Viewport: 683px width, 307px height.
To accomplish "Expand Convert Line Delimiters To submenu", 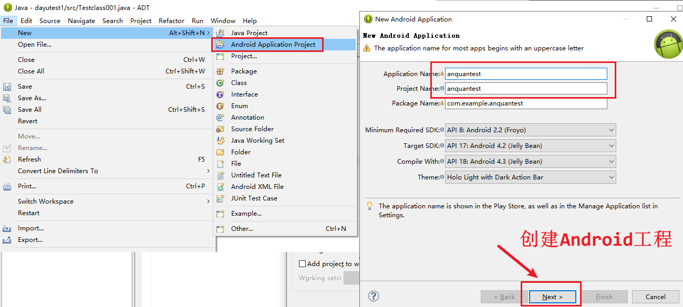I will pyautogui.click(x=107, y=171).
